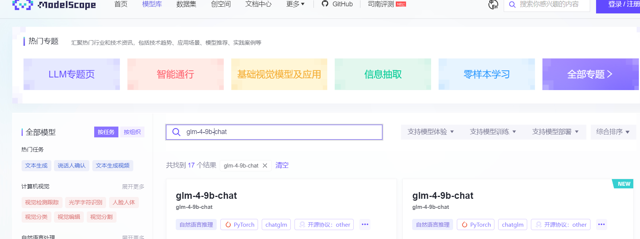Open the second glm-4-9b-chat model title
The height and width of the screenshot is (239, 640).
(443, 196)
